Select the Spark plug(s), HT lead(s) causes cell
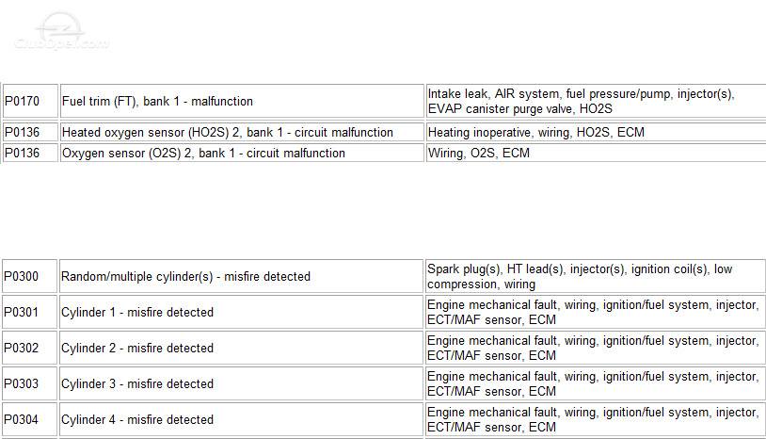The height and width of the screenshot is (439, 766). (595, 276)
